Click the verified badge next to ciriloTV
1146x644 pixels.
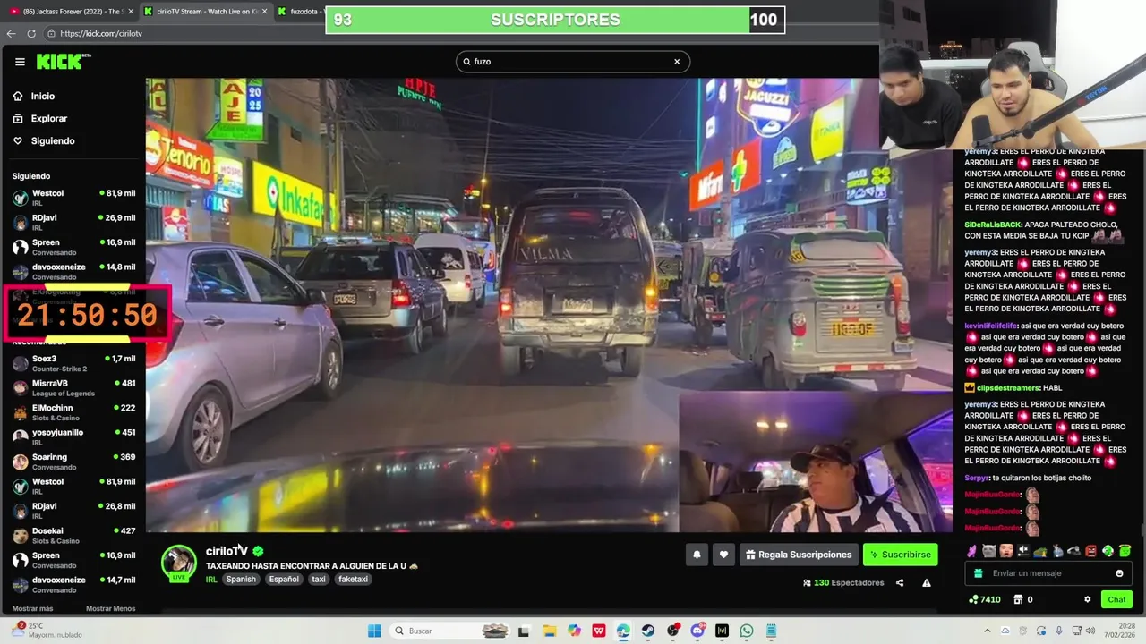[258, 551]
